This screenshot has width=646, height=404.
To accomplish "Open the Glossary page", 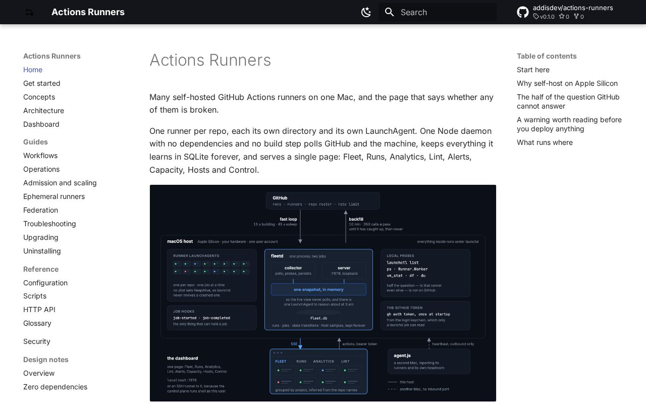I will (x=37, y=323).
